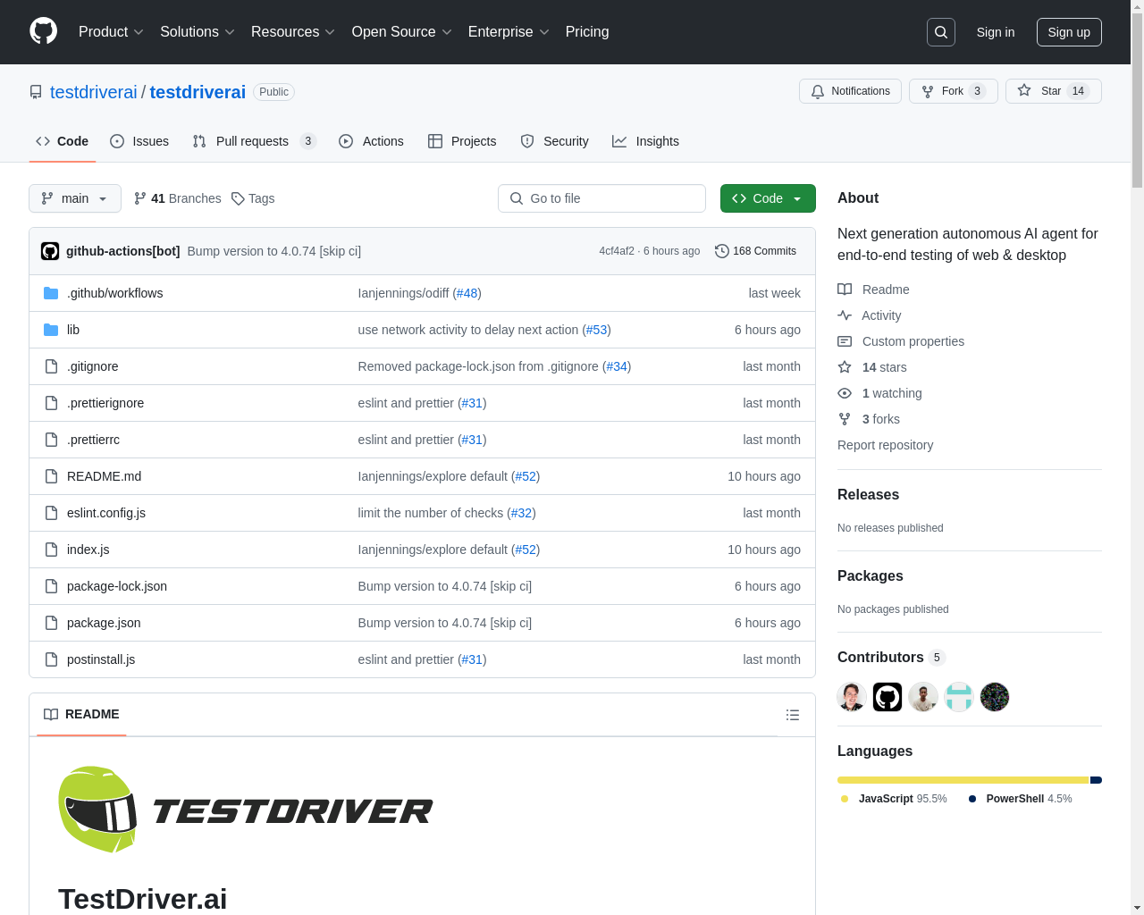The image size is (1144, 915).
Task: Click the page vertical scrollbar thumb
Action: [x=1137, y=98]
